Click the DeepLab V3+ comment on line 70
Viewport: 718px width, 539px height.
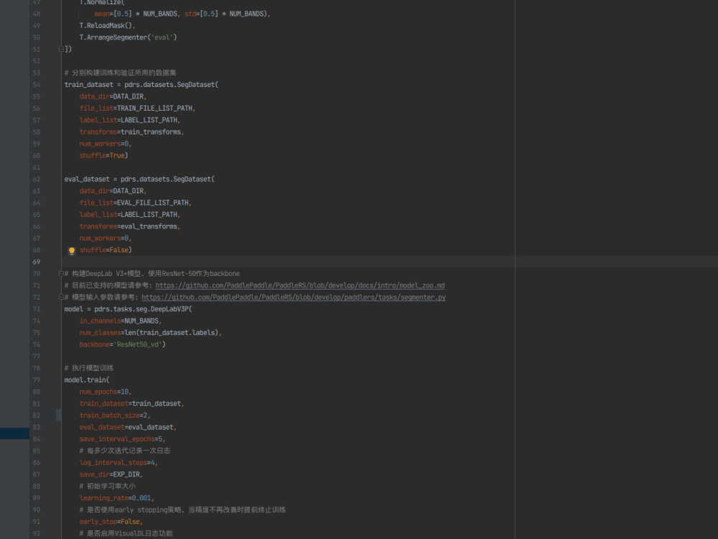(152, 274)
